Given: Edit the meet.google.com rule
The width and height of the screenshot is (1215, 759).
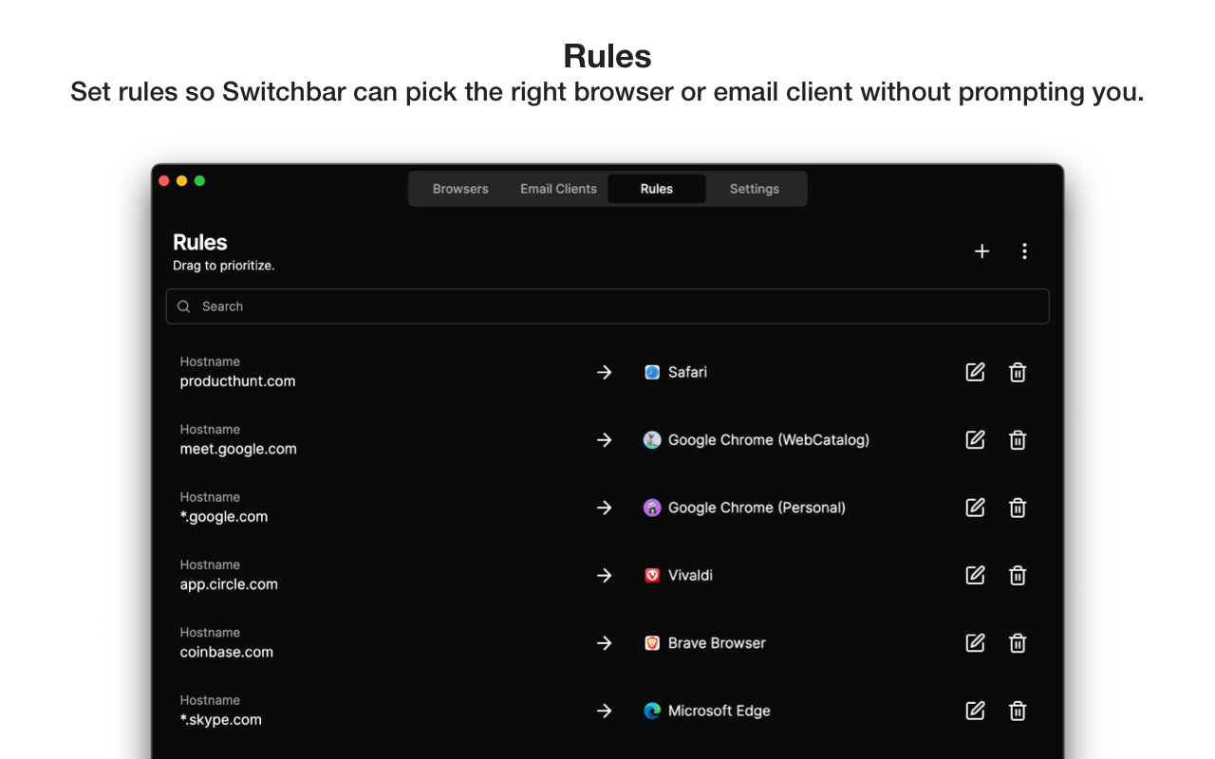Looking at the screenshot, I should click(975, 439).
